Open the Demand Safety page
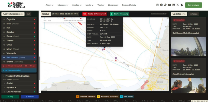Screen dimensions: 208x102 (x=129, y=5)
